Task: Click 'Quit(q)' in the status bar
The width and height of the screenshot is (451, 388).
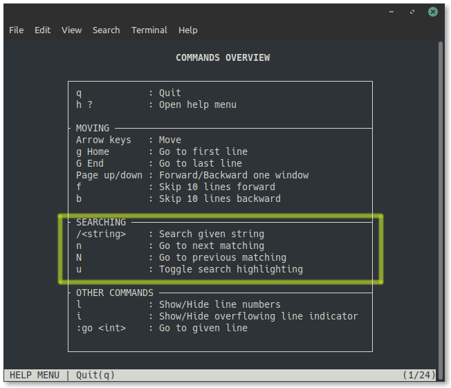Action: tap(95, 375)
